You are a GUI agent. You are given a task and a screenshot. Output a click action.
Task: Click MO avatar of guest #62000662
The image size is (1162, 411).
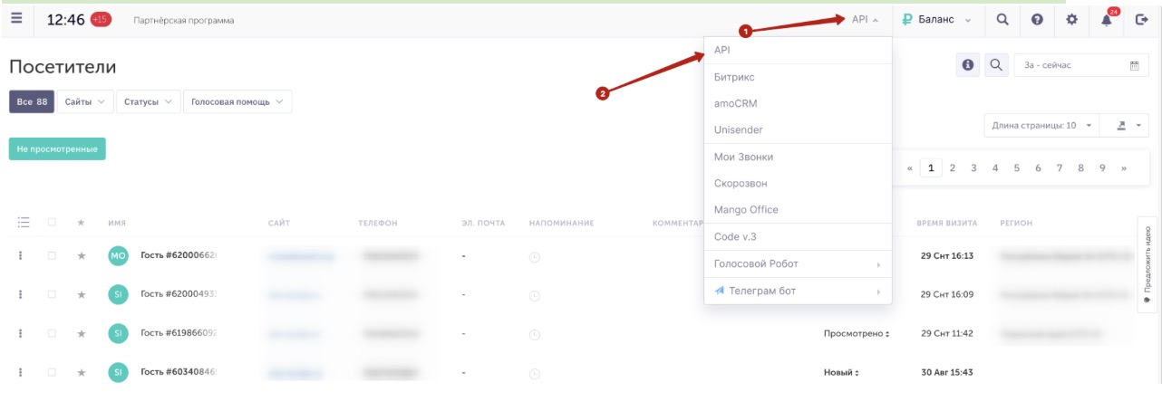click(118, 256)
